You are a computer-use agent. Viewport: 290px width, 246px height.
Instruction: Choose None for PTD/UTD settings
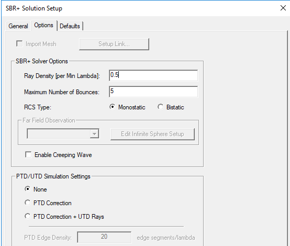tap(28, 189)
